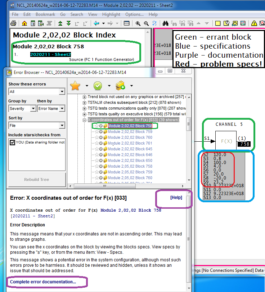Star the Module 2,02,02 Block 646 row

(x=97, y=155)
